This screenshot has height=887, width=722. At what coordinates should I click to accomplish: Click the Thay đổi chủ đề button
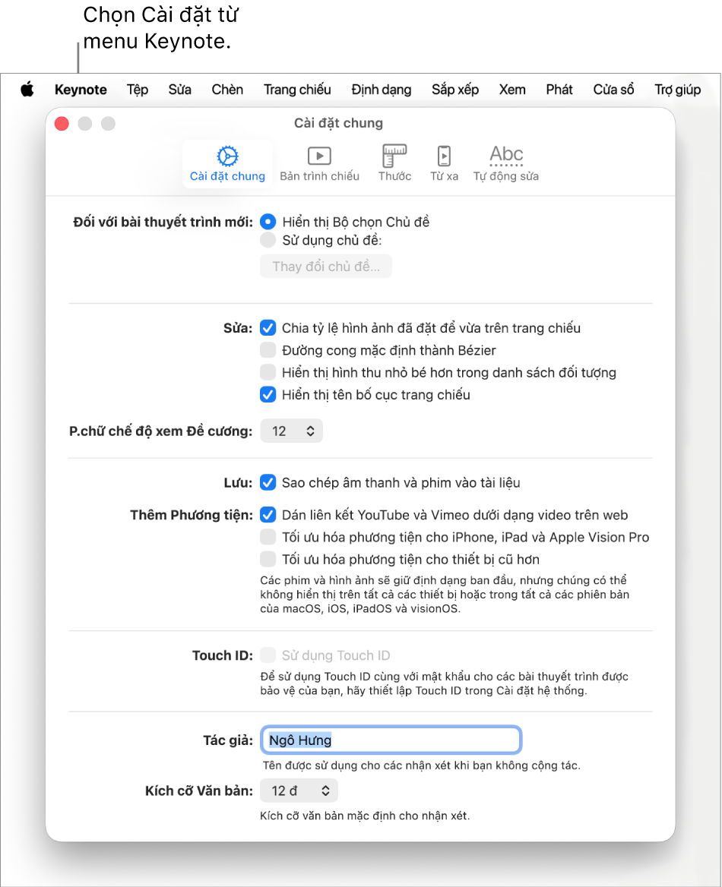coord(326,267)
